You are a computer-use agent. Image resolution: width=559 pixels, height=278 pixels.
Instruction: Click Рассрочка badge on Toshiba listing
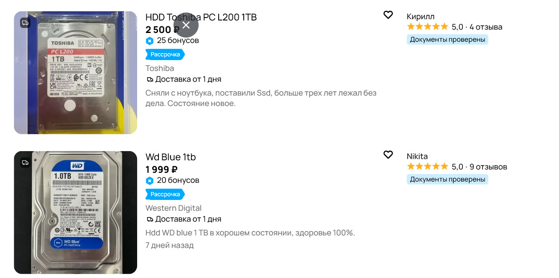[165, 54]
